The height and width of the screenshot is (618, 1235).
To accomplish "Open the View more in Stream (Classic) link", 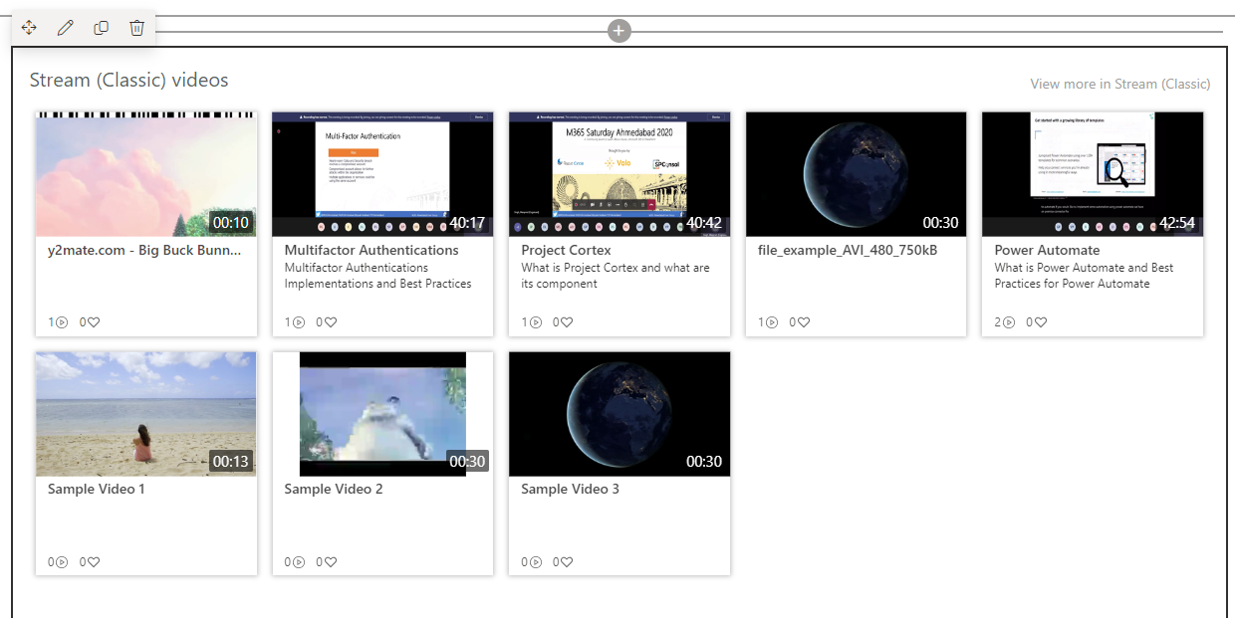I will 1119,84.
